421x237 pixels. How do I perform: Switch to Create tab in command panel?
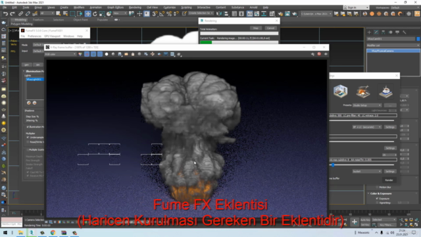[369, 32]
